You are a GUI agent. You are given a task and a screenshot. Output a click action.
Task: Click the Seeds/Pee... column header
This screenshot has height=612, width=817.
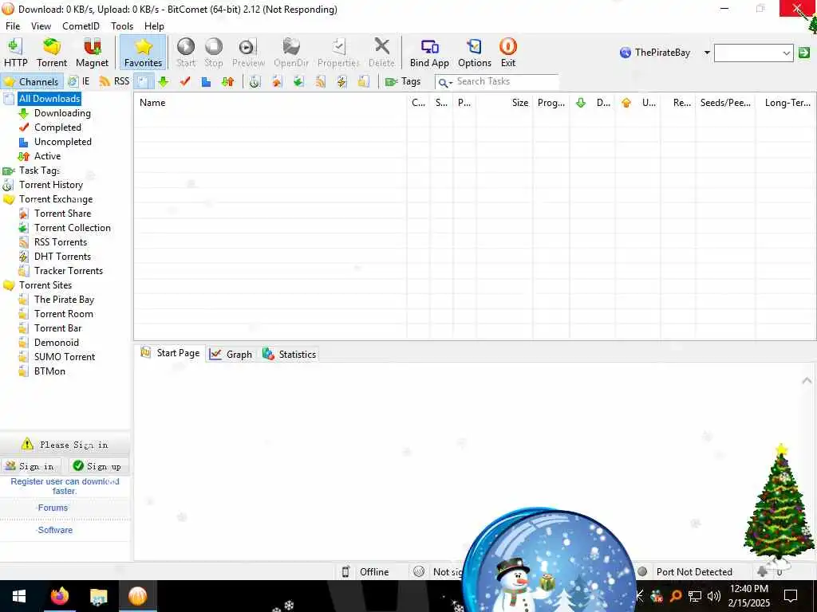725,103
